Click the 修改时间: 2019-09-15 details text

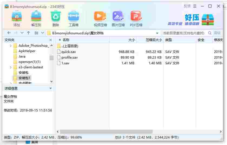tap(28, 110)
